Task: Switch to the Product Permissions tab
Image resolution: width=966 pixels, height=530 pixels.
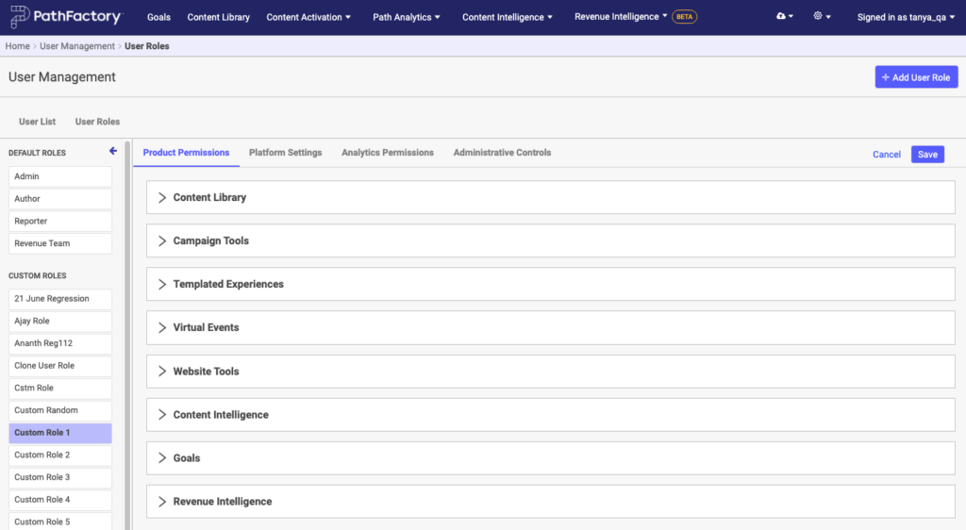Action: point(186,153)
